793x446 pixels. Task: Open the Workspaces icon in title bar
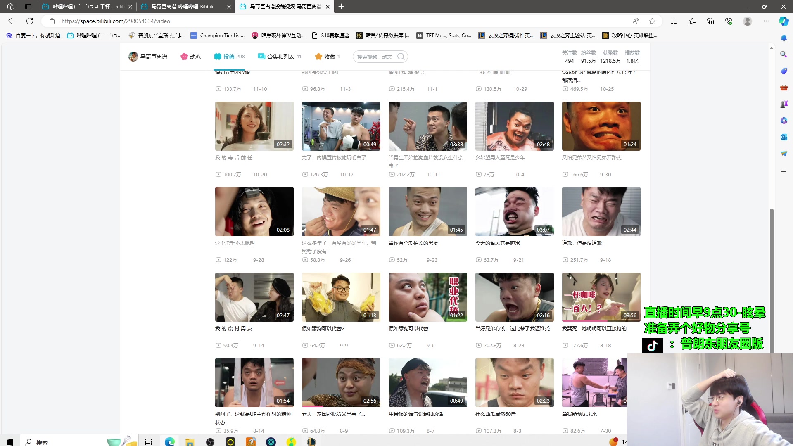11,7
